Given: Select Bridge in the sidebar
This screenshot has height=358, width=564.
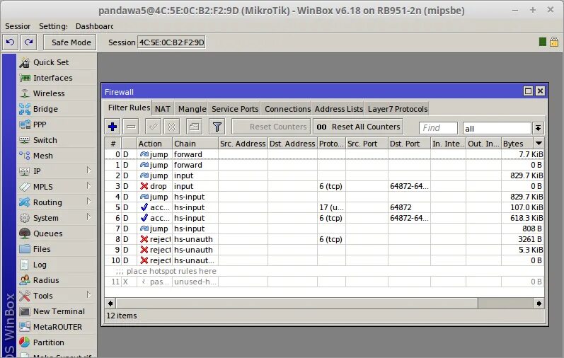Looking at the screenshot, I should click(57, 109).
